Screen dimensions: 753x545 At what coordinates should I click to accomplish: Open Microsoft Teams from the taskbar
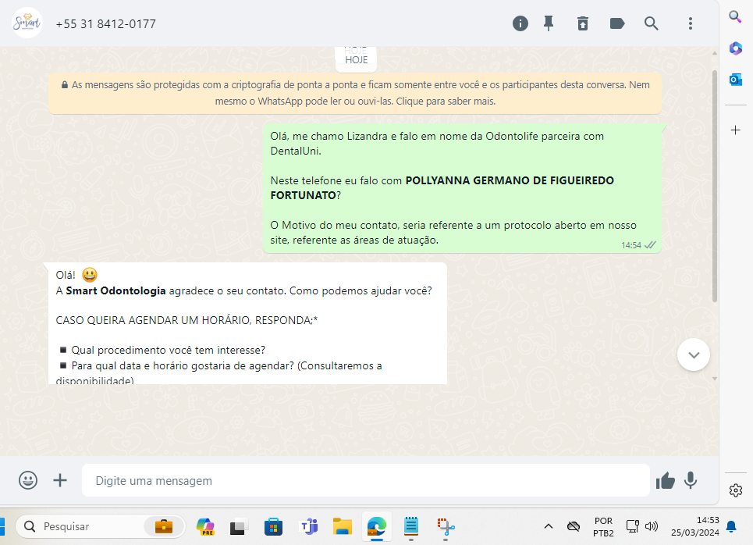point(308,527)
